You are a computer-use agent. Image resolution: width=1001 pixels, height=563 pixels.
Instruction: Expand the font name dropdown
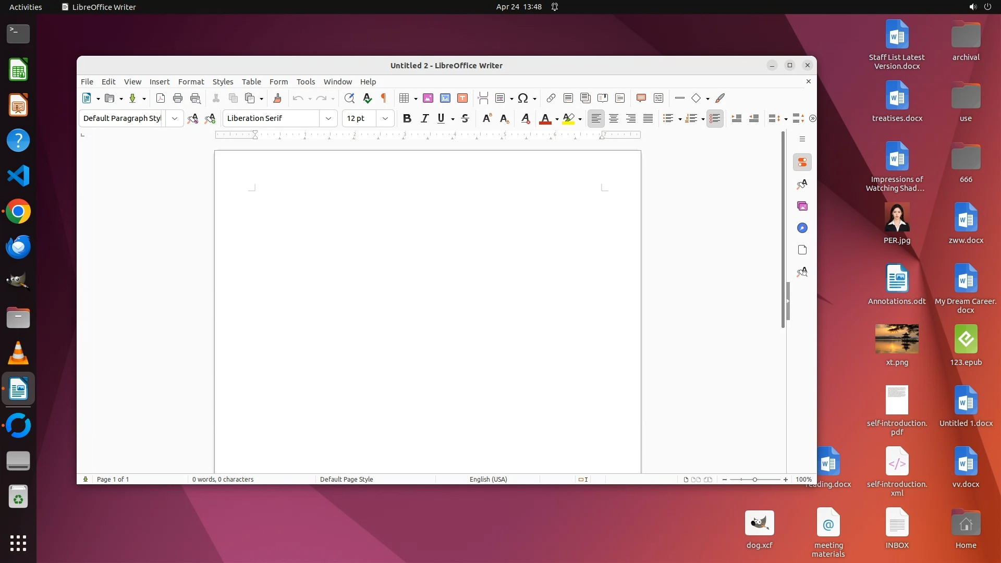(x=328, y=118)
